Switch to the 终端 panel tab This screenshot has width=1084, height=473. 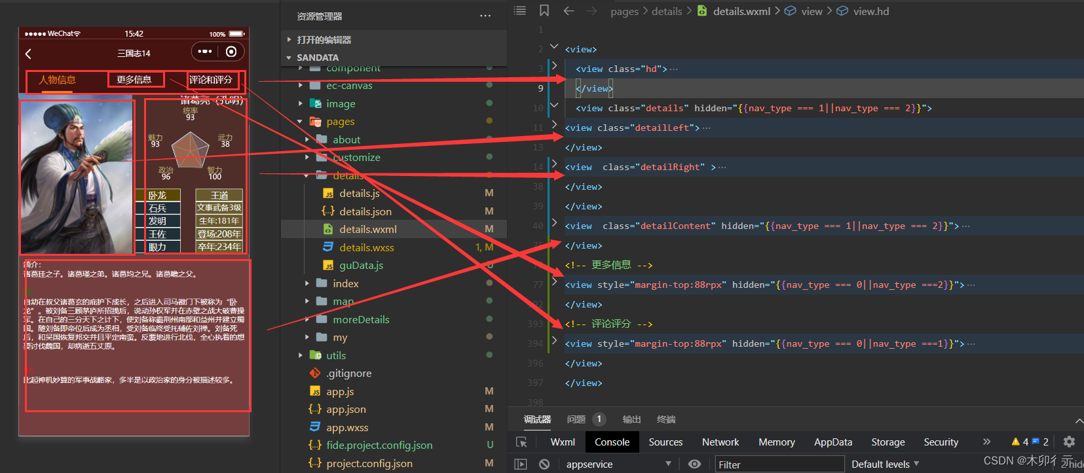point(666,419)
